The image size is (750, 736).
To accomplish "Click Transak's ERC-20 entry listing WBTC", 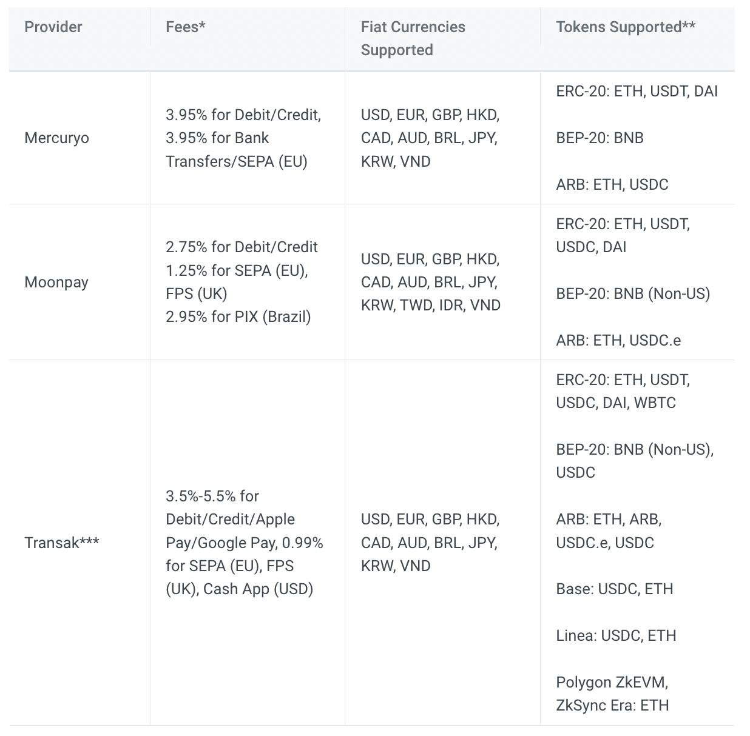I will pos(623,392).
